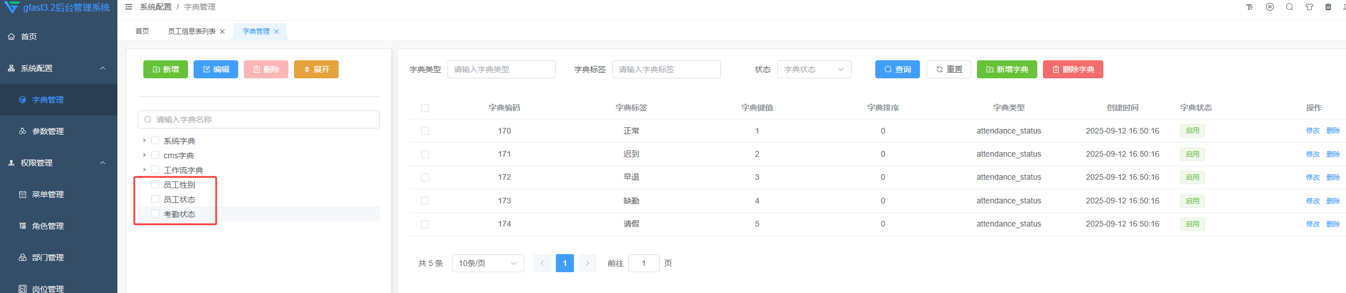Toggle the select-all checkbox in table header
Viewport: 1346px width, 293px height.
(x=425, y=108)
